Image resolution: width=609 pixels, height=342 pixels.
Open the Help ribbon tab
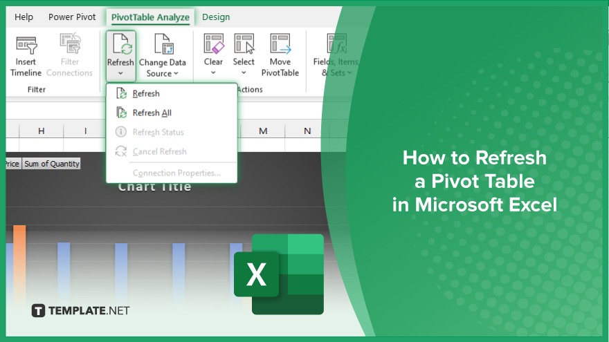pyautogui.click(x=24, y=17)
